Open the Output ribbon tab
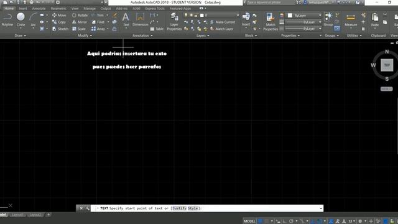 (x=106, y=8)
